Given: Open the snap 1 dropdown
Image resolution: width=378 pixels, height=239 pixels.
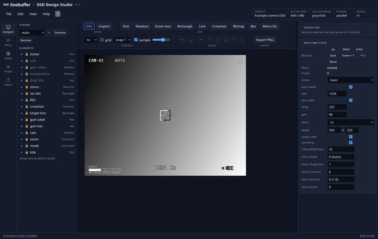Looking at the screenshot, I should (122, 40).
